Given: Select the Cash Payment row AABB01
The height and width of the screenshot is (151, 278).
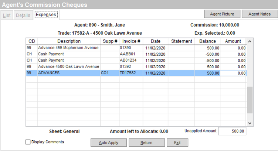Looking at the screenshot, I should click(x=69, y=54).
